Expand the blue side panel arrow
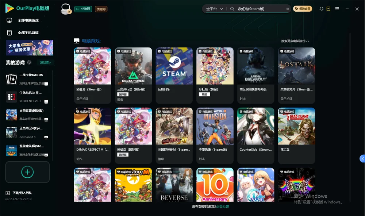This screenshot has width=365, height=216. pos(362,159)
